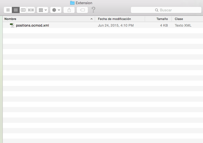Switch to icon view

(x=8, y=10)
